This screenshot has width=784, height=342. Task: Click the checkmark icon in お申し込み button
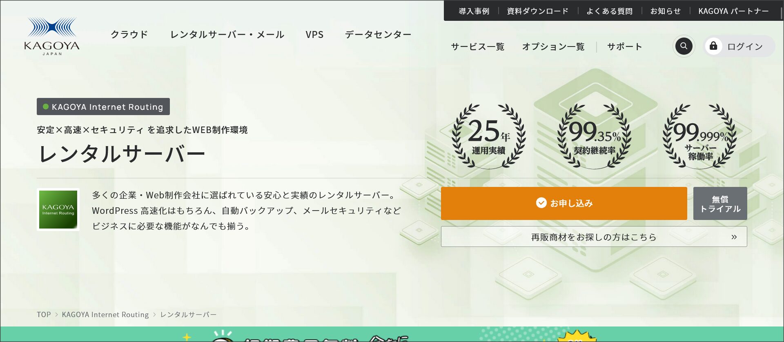pos(541,203)
